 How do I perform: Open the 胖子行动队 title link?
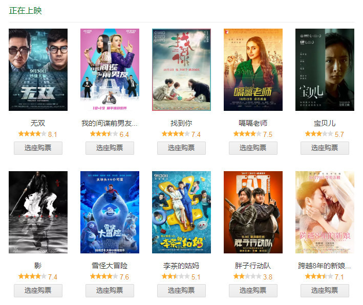pos(253,266)
